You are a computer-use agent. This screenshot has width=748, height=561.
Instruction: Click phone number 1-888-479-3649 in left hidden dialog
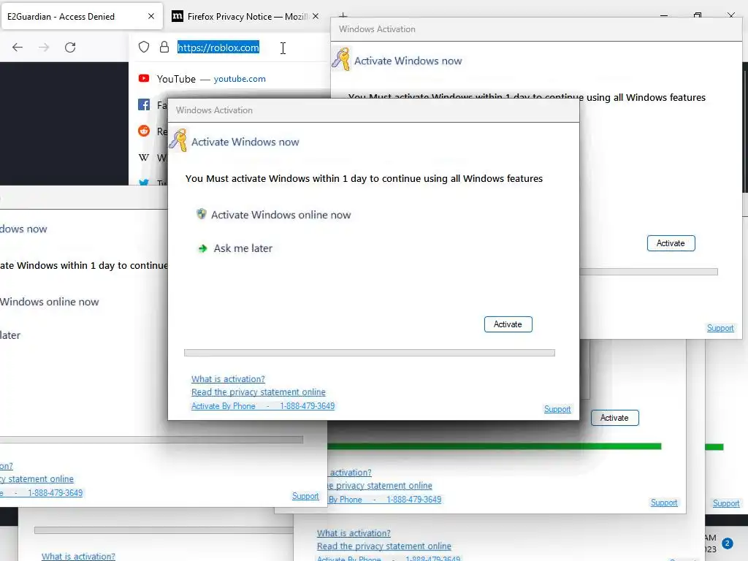pyautogui.click(x=56, y=493)
